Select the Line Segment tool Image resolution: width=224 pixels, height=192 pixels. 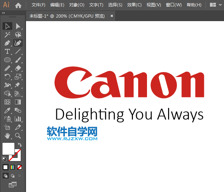(18, 51)
